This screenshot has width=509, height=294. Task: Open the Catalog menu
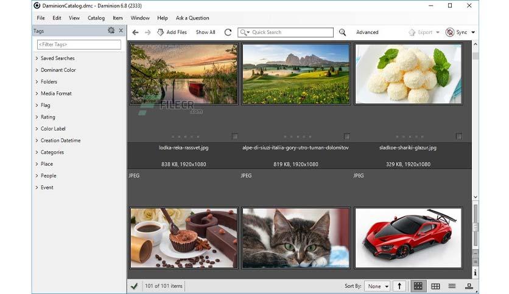pyautogui.click(x=96, y=18)
